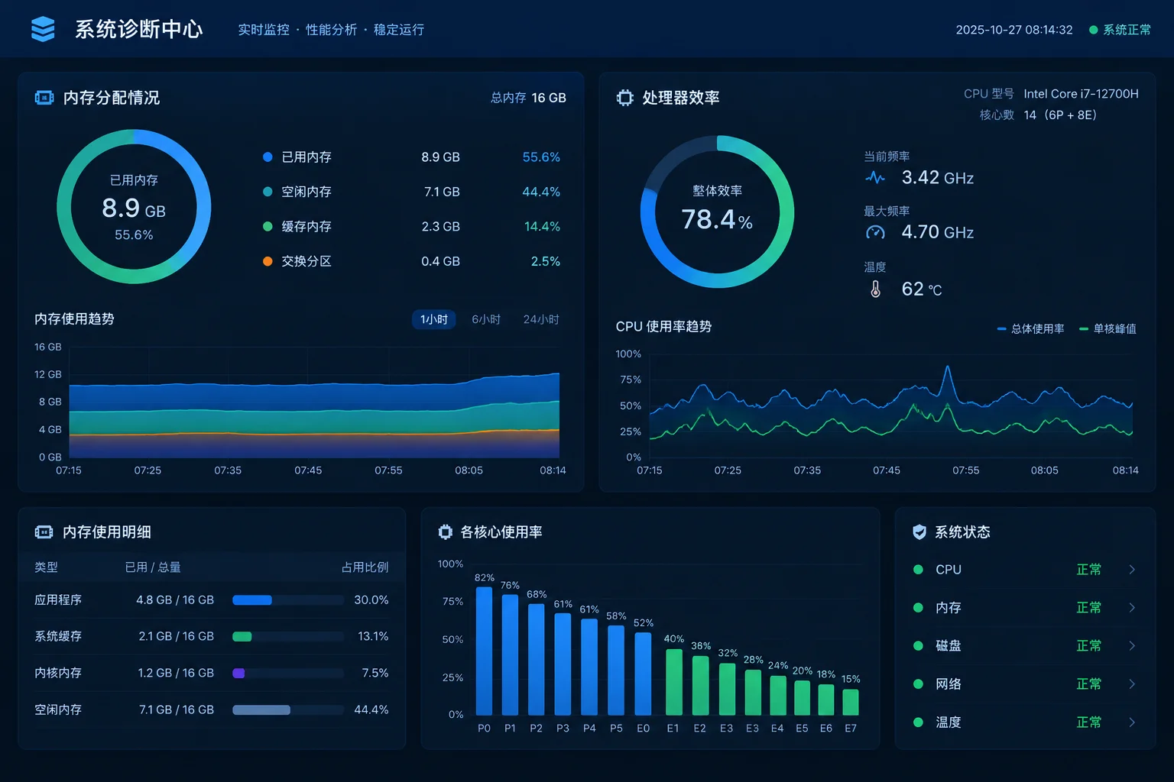1174x782 pixels.
Task: Toggle the 总体使用率 series in the CPU chart legend
Action: click(x=1030, y=329)
